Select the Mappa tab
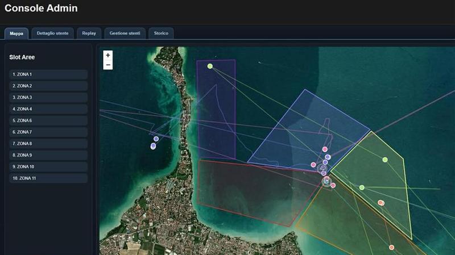This screenshot has width=455, height=255. tap(16, 34)
